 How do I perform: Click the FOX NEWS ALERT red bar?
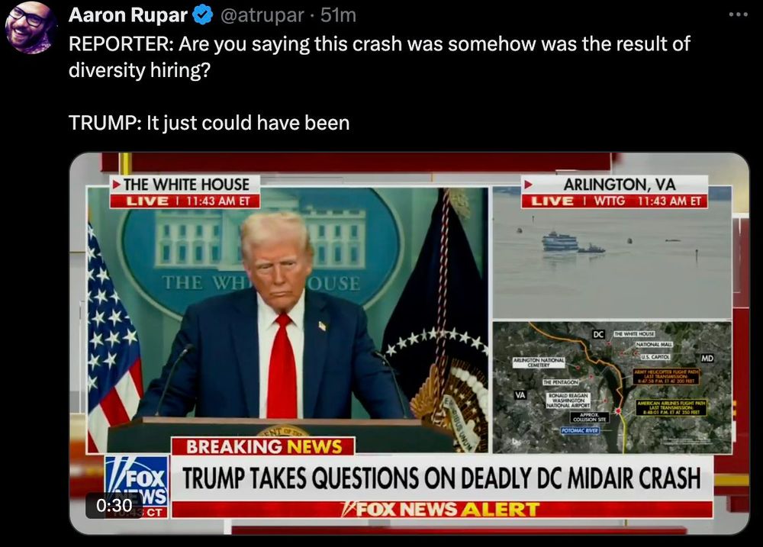[443, 509]
